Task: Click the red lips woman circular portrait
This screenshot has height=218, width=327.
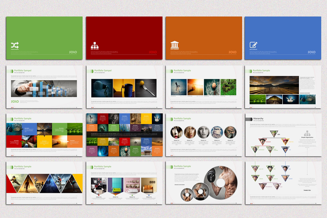Action: pyautogui.click(x=176, y=132)
